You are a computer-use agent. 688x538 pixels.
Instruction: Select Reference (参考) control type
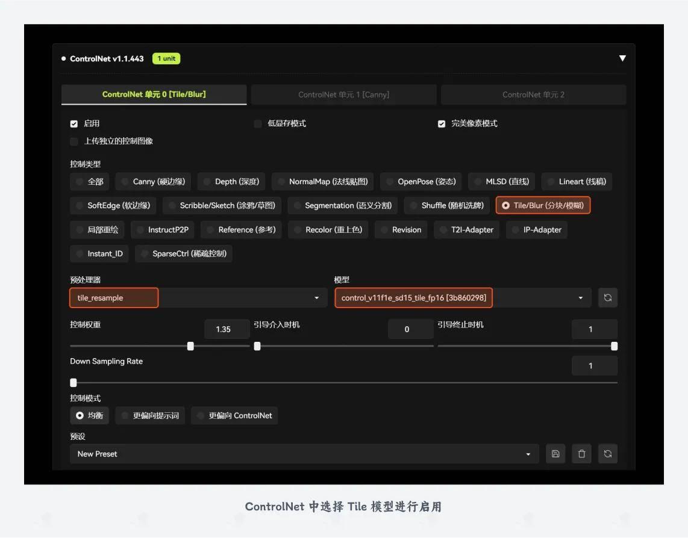[x=241, y=230]
